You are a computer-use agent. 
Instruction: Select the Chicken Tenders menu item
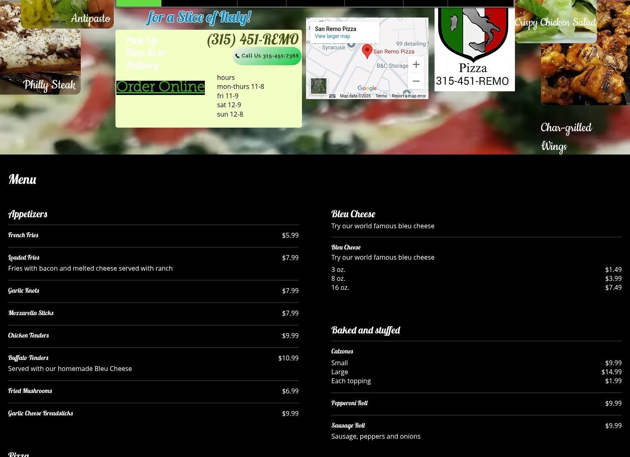[29, 336]
